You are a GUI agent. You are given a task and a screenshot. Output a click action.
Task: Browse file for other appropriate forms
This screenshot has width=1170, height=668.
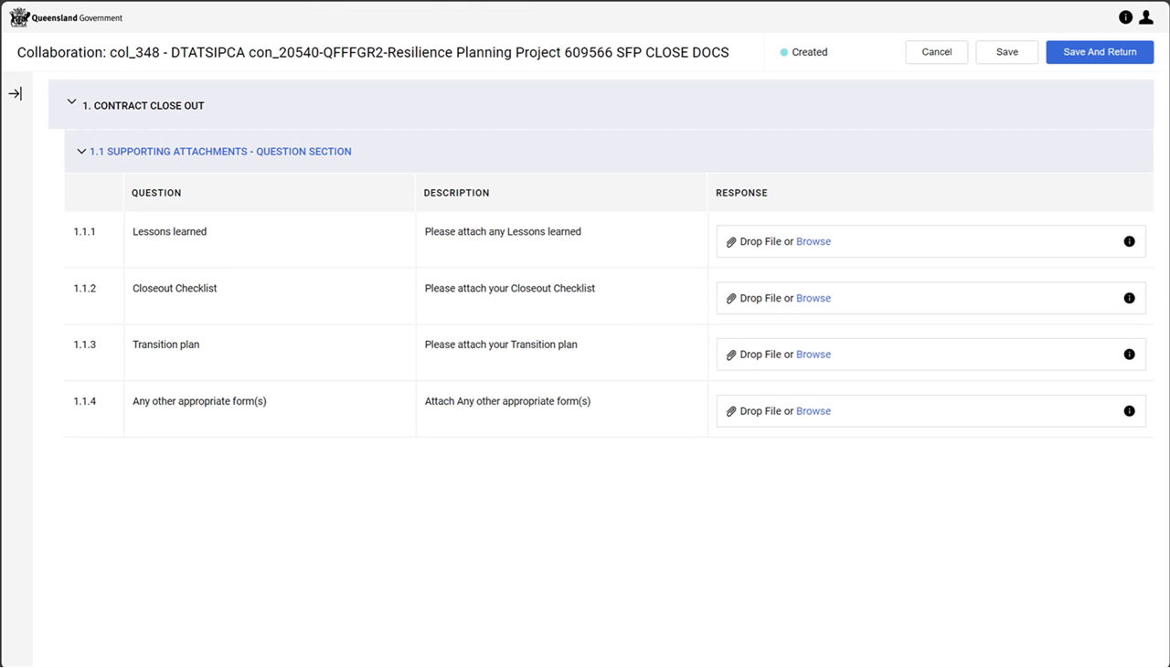click(813, 411)
